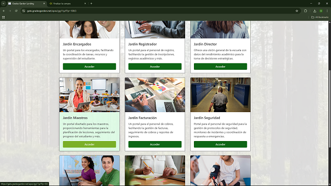This screenshot has height=186, width=331.
Task: Click the Jardín Seguridad hallway guard image
Action: (221, 95)
